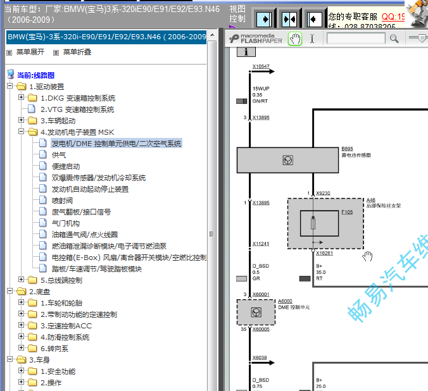Image resolution: width=428 pixels, height=391 pixels.
Task: Expand the 1.车轮和轮胎 node
Action: click(x=22, y=302)
